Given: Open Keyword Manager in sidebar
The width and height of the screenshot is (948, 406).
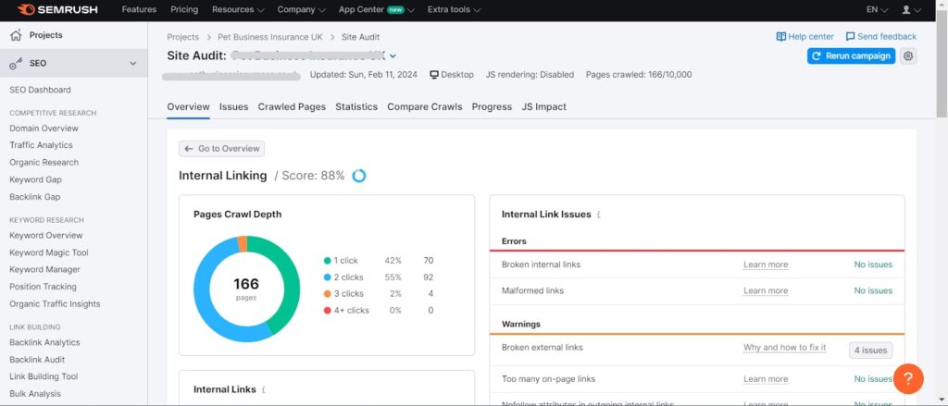Looking at the screenshot, I should pos(44,269).
